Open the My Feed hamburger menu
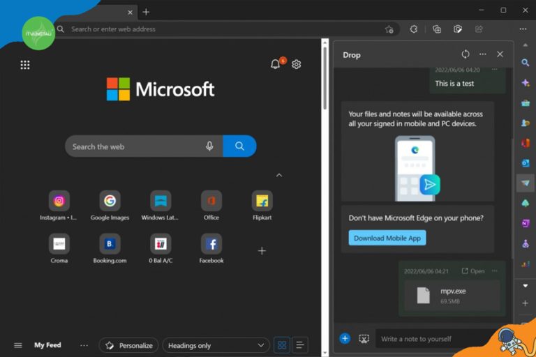The image size is (536, 357). (x=18, y=345)
